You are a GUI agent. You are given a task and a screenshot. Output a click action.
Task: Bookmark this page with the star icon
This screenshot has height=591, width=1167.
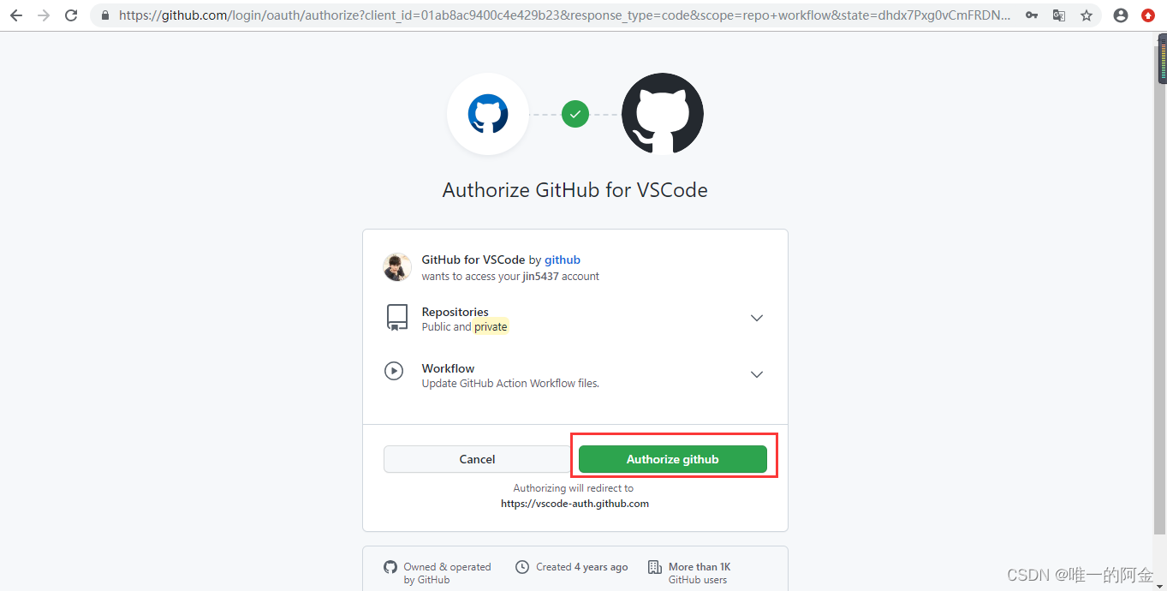point(1087,15)
